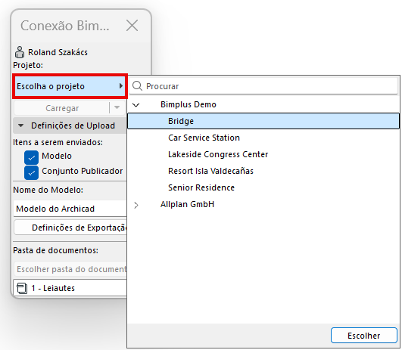Screen dimensions: 402x350
Task: Click the Bimplus Demo team label
Action: 189,104
